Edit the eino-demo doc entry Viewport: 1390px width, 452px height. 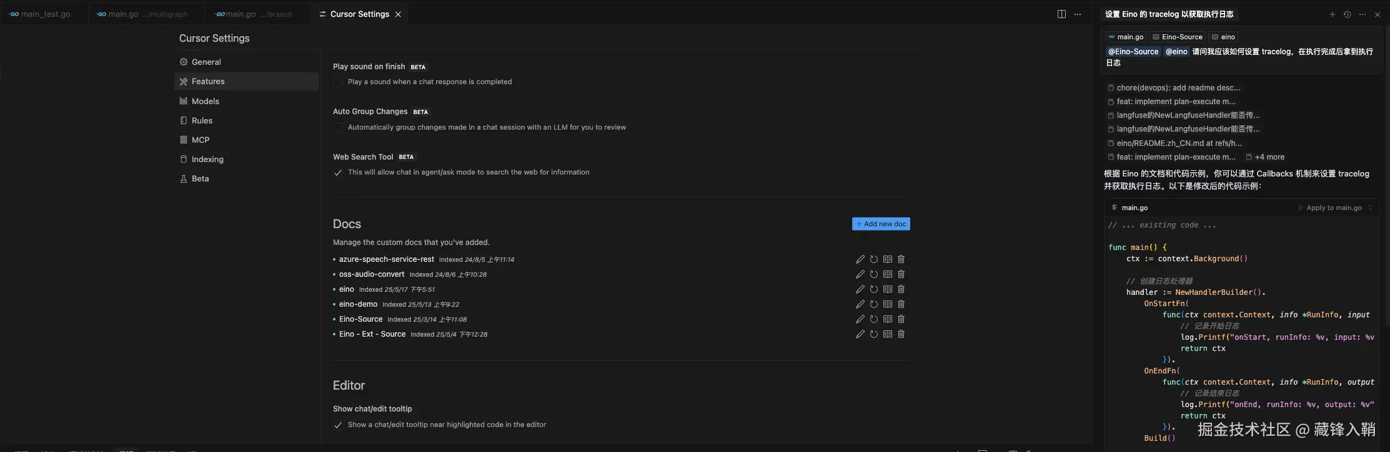(860, 304)
